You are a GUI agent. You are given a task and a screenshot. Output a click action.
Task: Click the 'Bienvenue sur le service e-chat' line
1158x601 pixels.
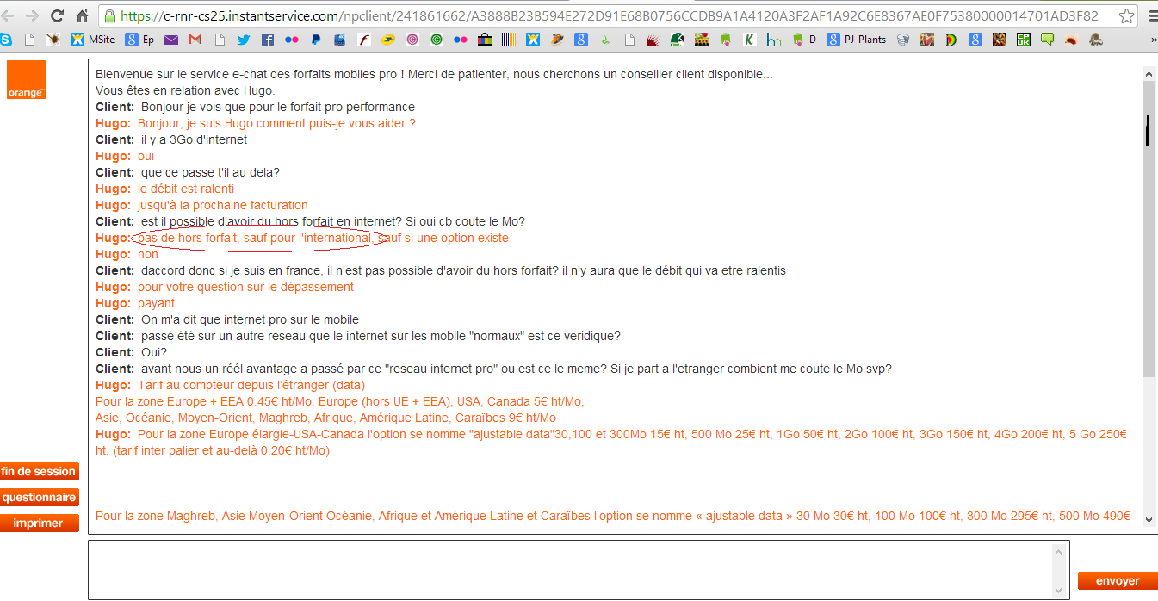pyautogui.click(x=434, y=74)
